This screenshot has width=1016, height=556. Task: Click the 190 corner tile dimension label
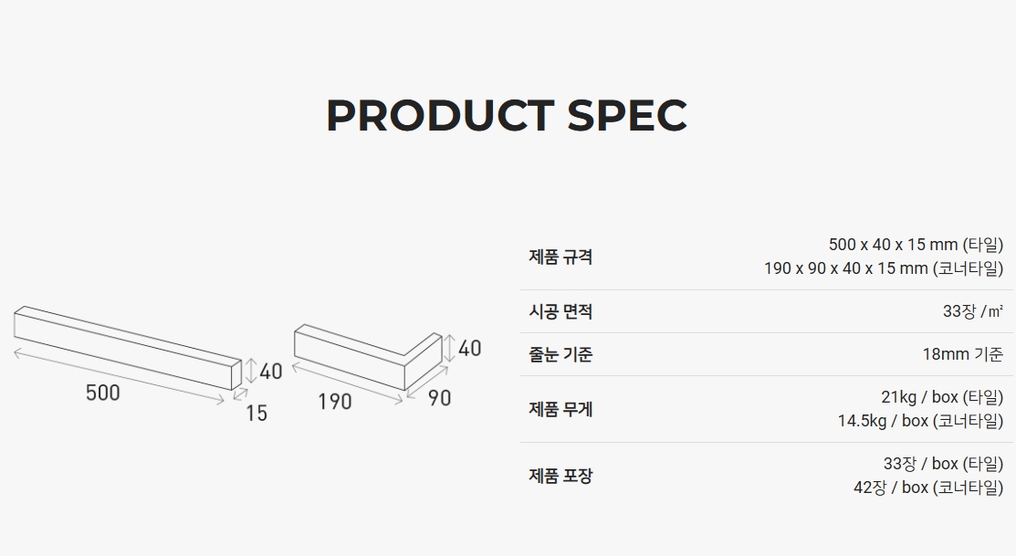click(335, 402)
